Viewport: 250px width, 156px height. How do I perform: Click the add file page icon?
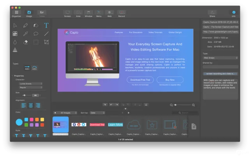pyautogui.click(x=194, y=126)
